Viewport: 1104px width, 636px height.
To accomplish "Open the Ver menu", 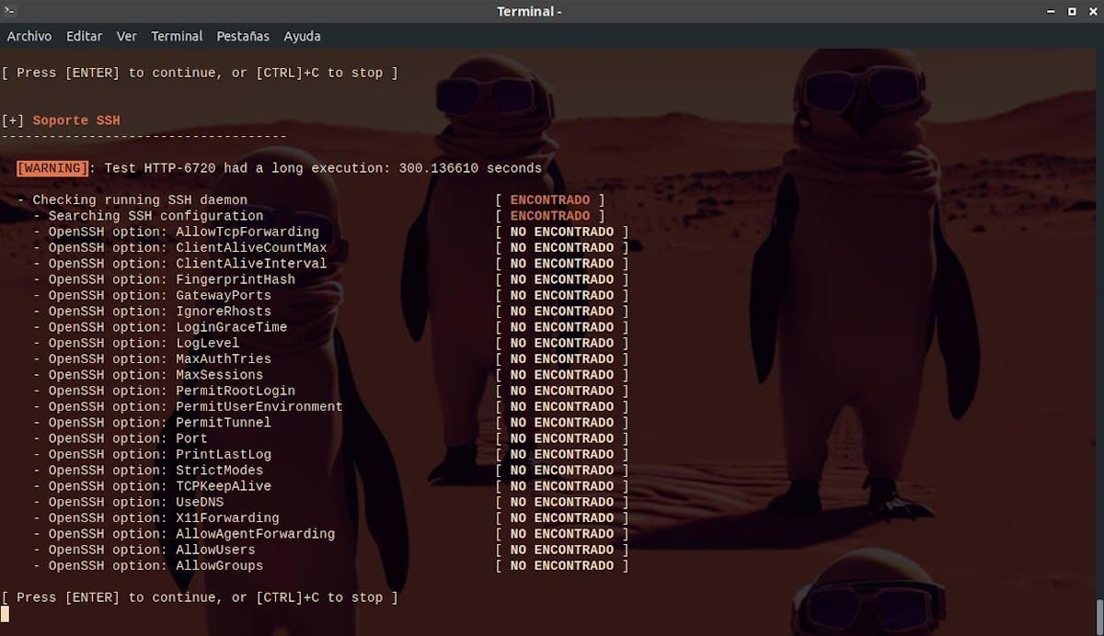I will point(127,36).
